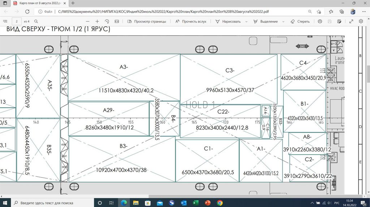Open Excel from the taskbar
This screenshot has height=207, width=370.
(195, 203)
